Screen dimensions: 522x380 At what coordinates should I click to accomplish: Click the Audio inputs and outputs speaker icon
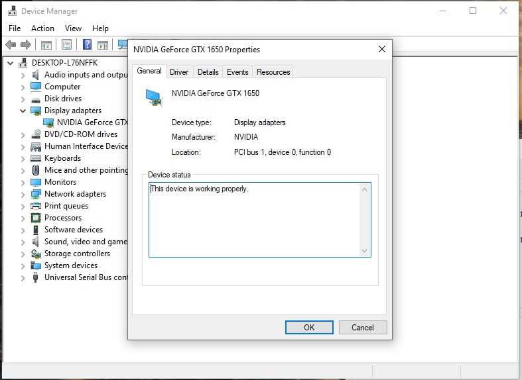(x=35, y=75)
